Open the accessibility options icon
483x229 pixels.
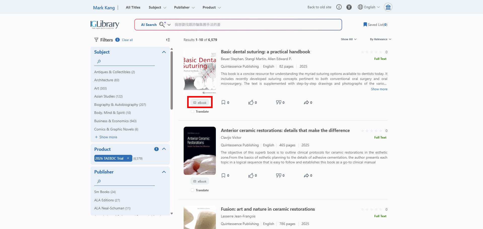click(x=349, y=7)
